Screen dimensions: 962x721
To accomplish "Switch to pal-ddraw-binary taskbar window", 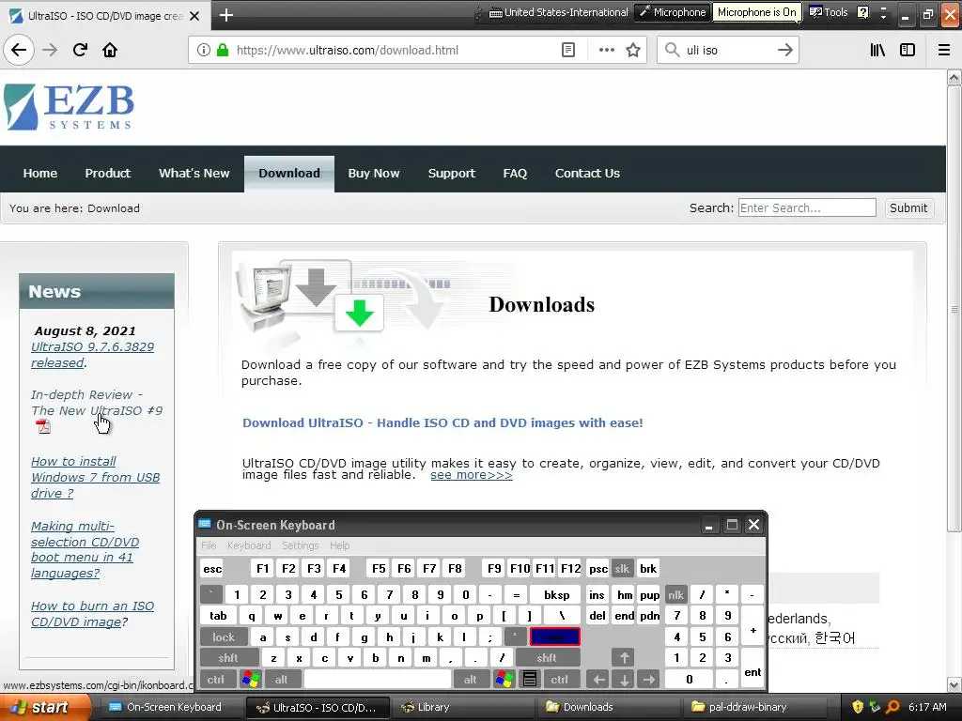I will [x=756, y=707].
